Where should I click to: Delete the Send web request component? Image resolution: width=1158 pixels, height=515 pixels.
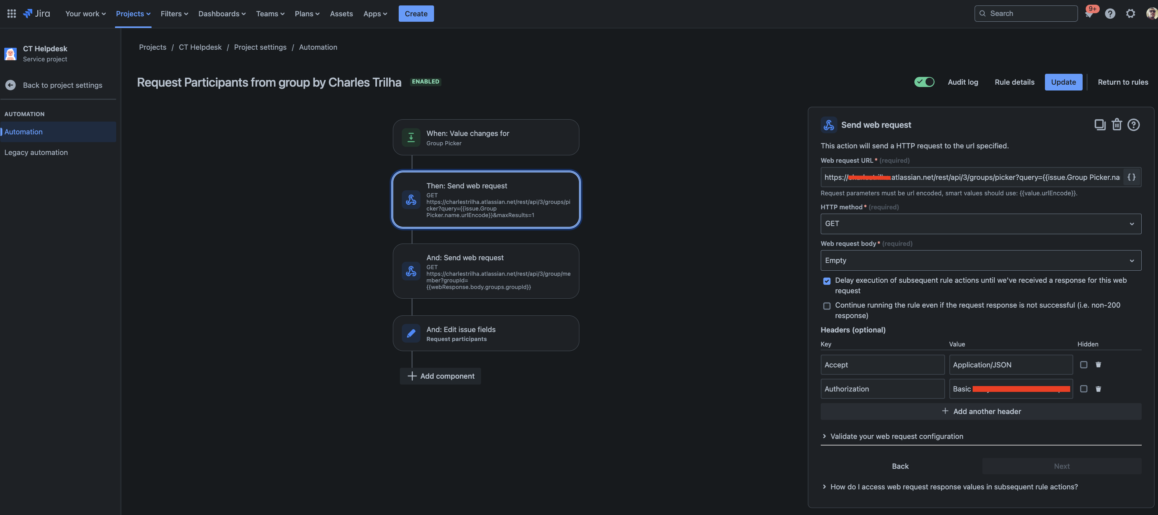point(1117,125)
